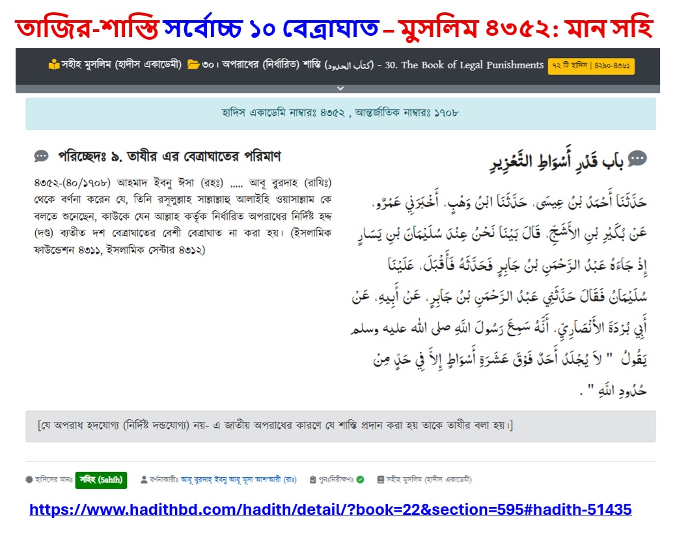Open chapter ৩০। অপরাধের (নির্ধারিত) শাস্তি
This screenshot has width=673, height=537.
pos(288,65)
